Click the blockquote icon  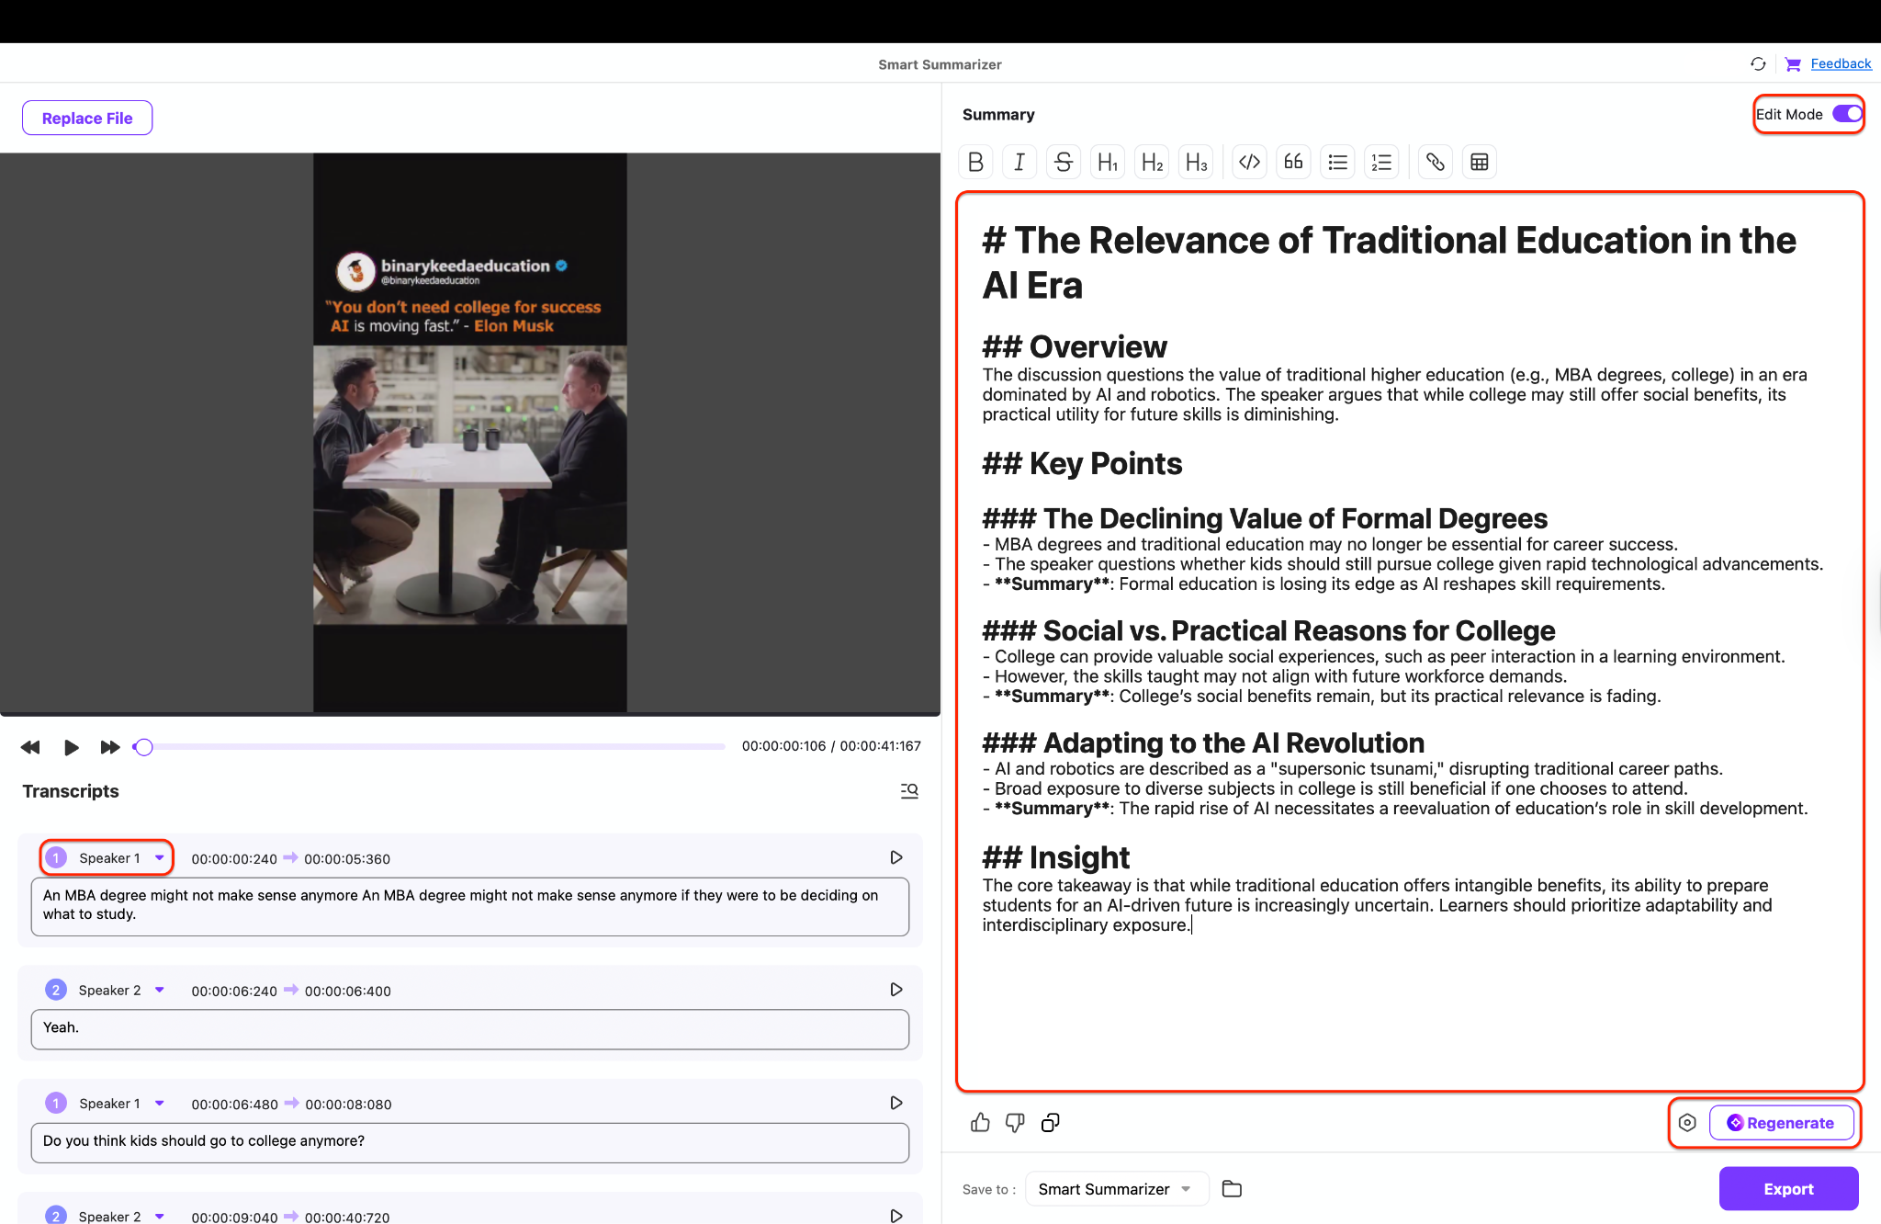(x=1293, y=162)
